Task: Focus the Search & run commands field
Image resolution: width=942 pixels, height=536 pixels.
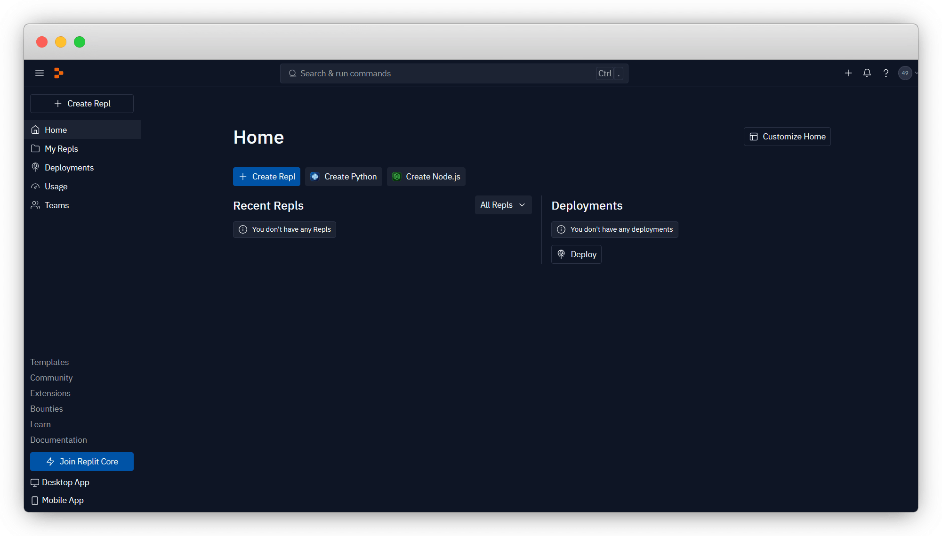Action: click(x=454, y=73)
